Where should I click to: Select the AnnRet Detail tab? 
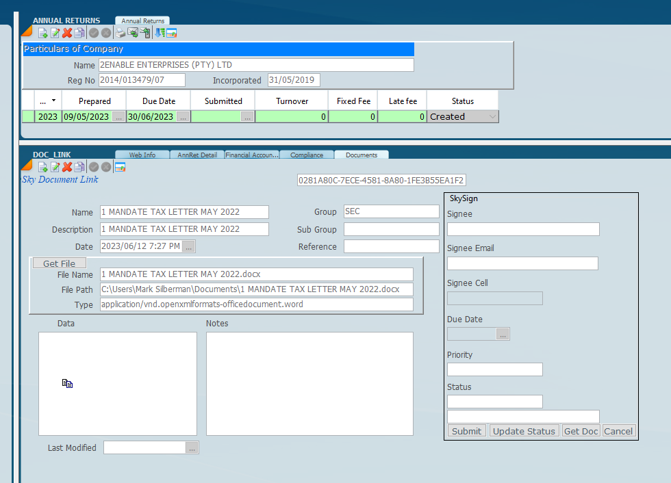(x=197, y=155)
